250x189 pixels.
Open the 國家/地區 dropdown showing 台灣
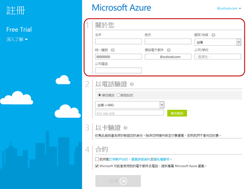coord(218,42)
